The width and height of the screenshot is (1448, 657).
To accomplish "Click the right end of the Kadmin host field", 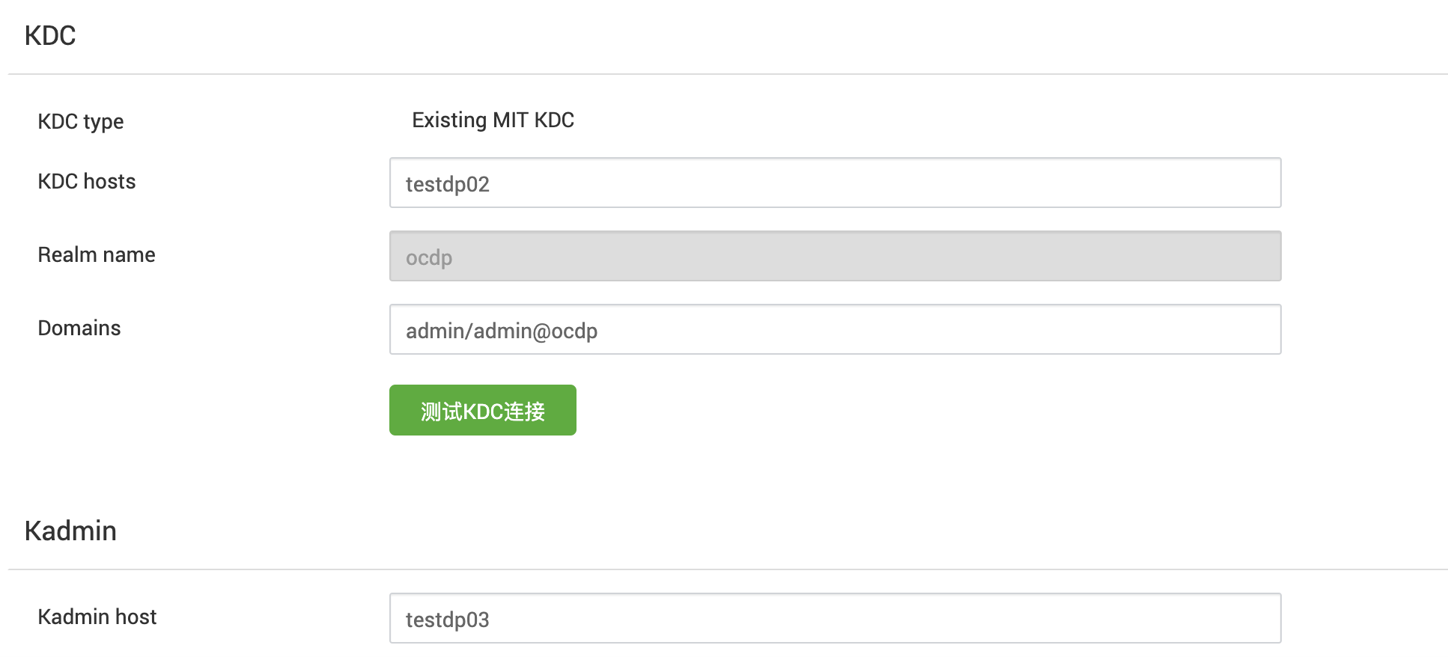I will [1265, 618].
